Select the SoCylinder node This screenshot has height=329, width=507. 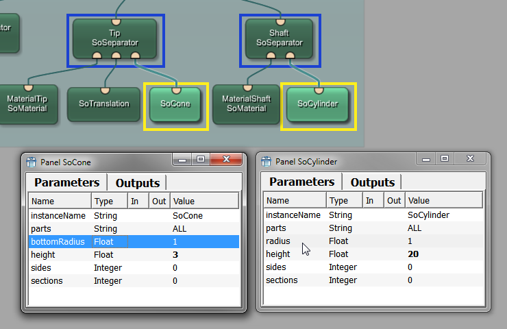coord(318,104)
